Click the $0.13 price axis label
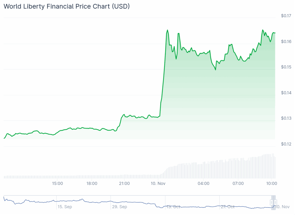295x215 pixels. click(x=286, y=118)
